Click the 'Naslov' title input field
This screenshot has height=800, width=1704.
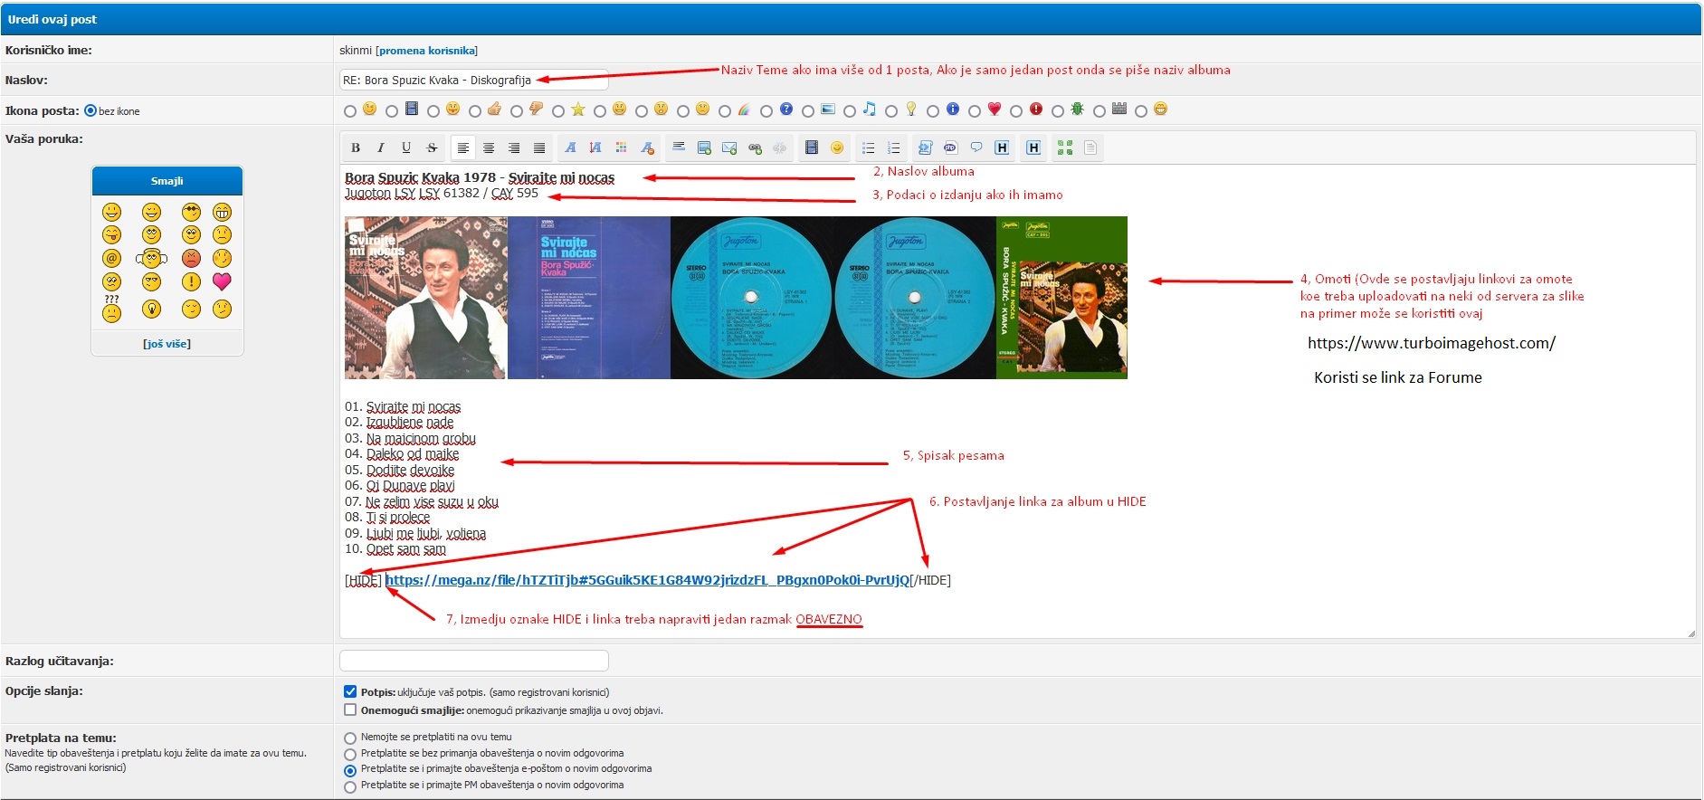point(473,80)
